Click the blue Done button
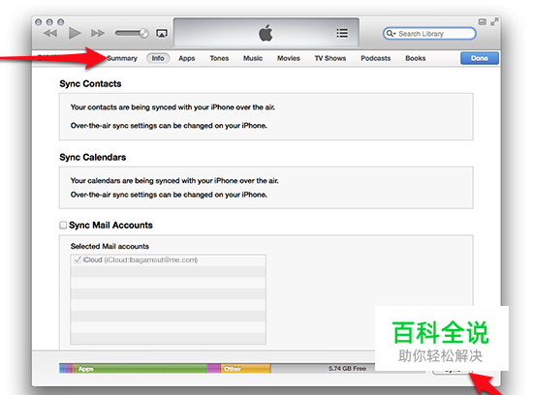533x395 pixels. click(x=480, y=58)
